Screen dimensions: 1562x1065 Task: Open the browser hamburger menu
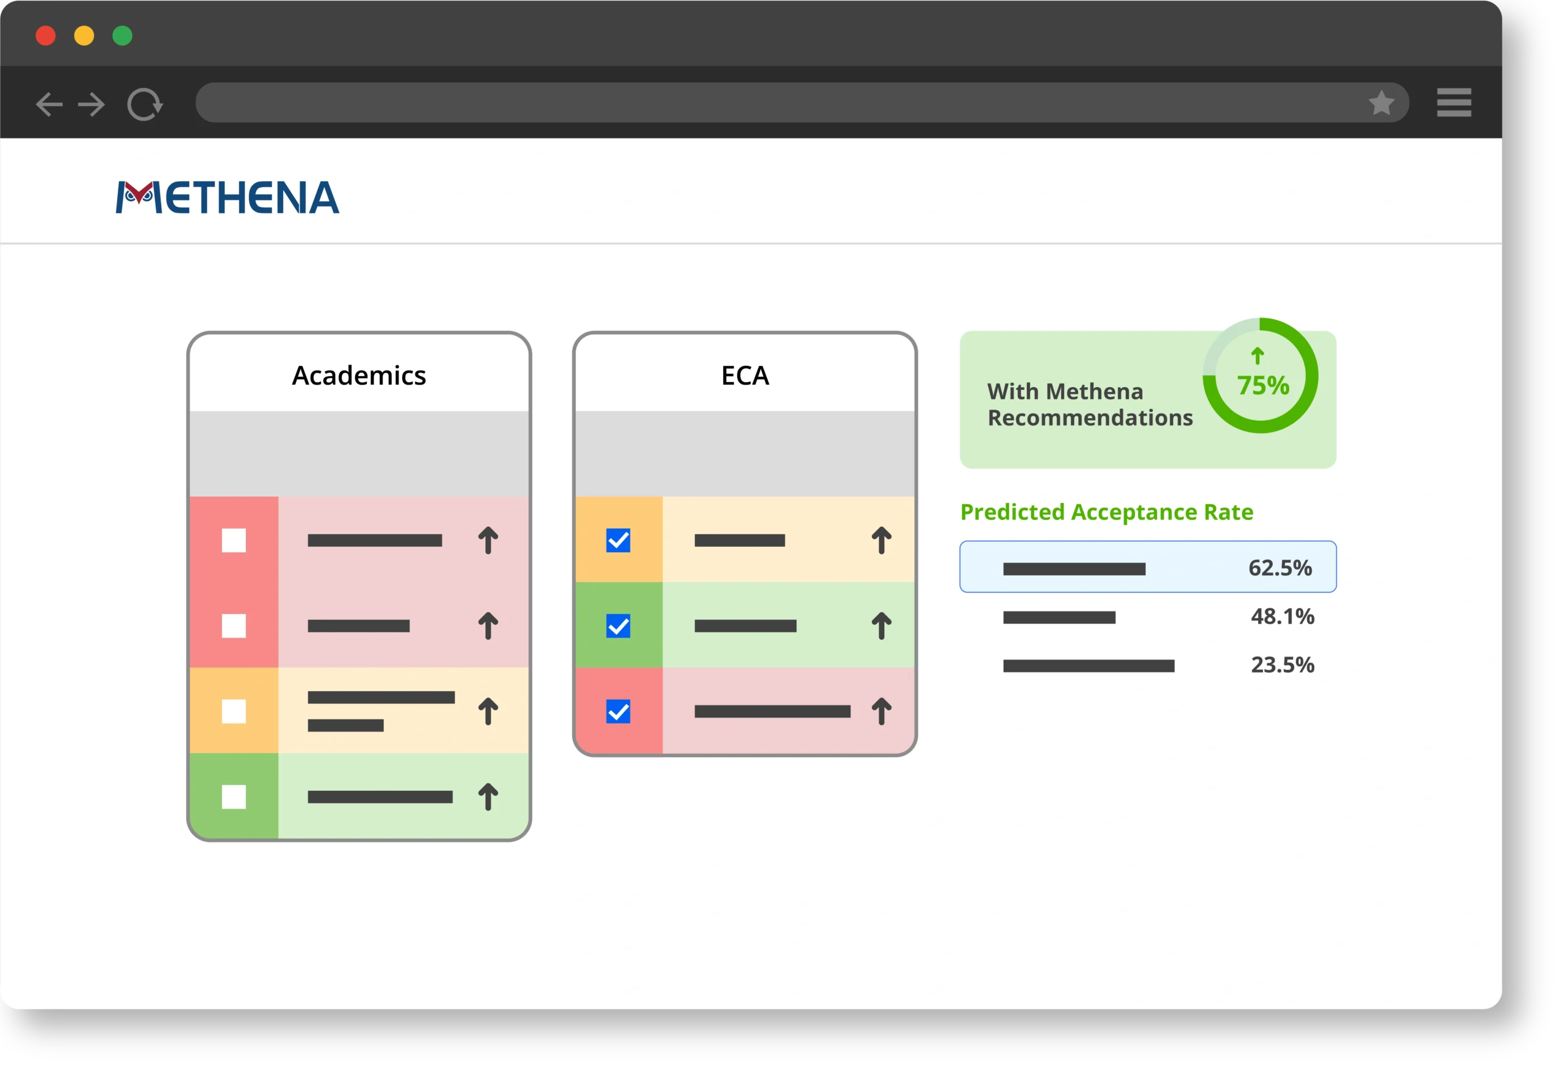coord(1454,103)
